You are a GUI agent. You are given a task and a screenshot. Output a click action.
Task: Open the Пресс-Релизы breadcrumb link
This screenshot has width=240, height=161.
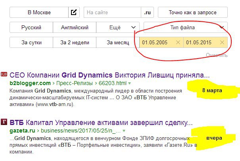(x=75, y=83)
